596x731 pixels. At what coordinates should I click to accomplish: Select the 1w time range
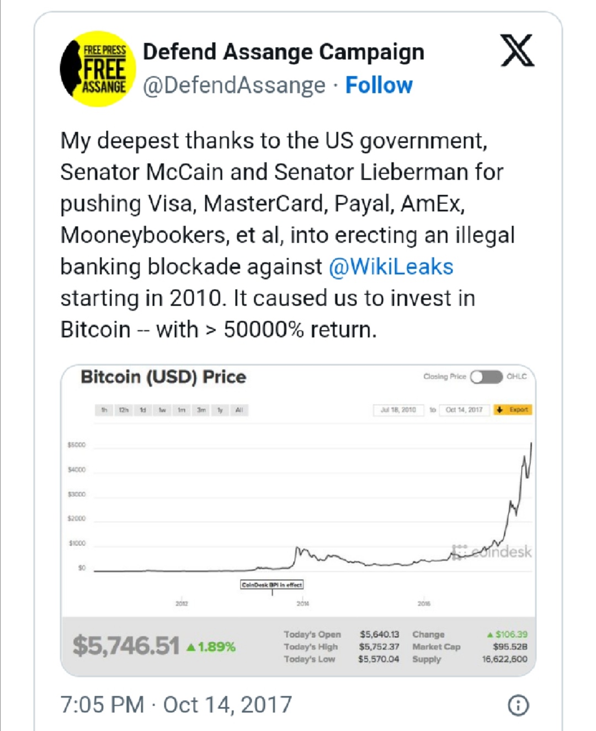coord(162,410)
